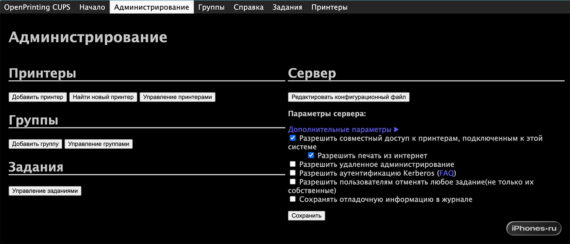Image resolution: width=570 pixels, height=244 pixels.
Task: Click the Группы section heading
Action: click(33, 120)
